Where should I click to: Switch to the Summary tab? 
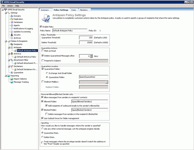[45, 10]
